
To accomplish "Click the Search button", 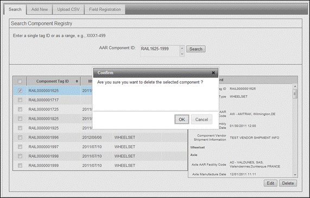I will pyautogui.click(x=196, y=49).
